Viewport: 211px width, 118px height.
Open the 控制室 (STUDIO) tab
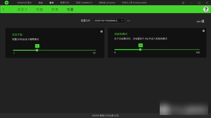[107, 3]
